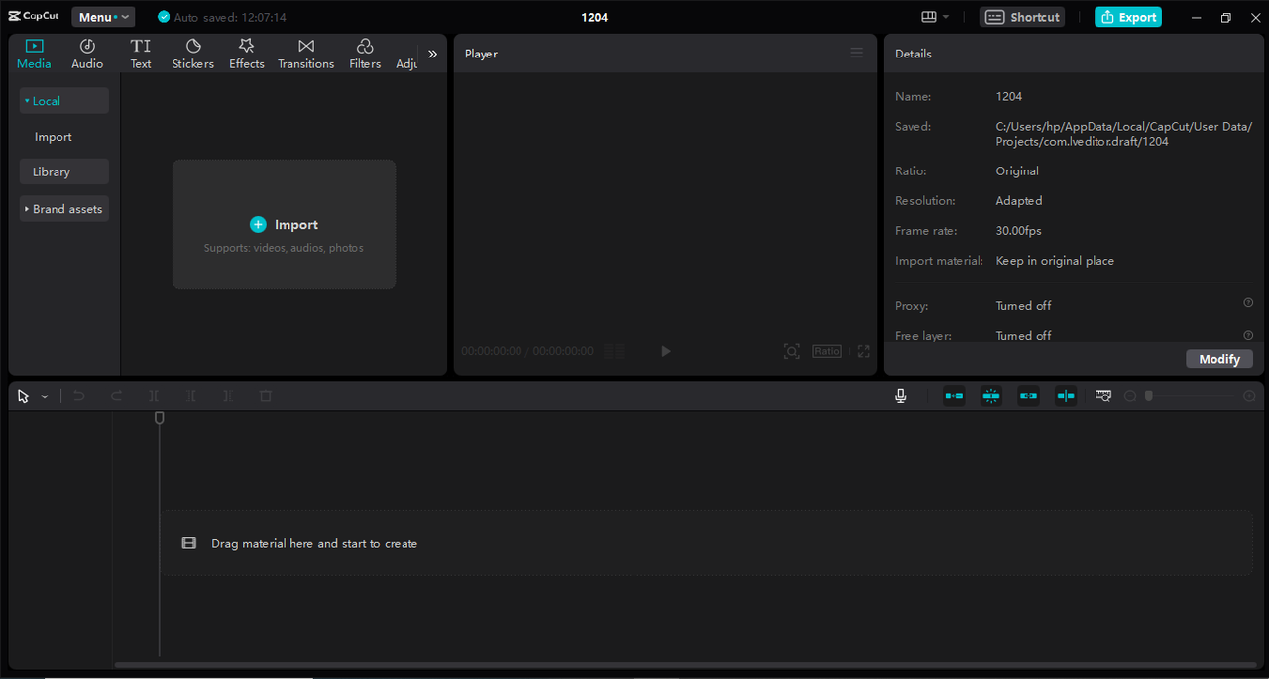Click the Split tool in timeline toolbar
The width and height of the screenshot is (1269, 679).
point(154,396)
